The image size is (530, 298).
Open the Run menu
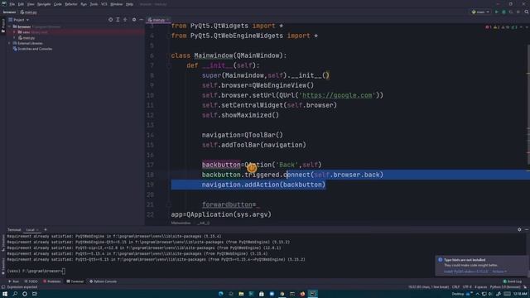tap(84, 4)
